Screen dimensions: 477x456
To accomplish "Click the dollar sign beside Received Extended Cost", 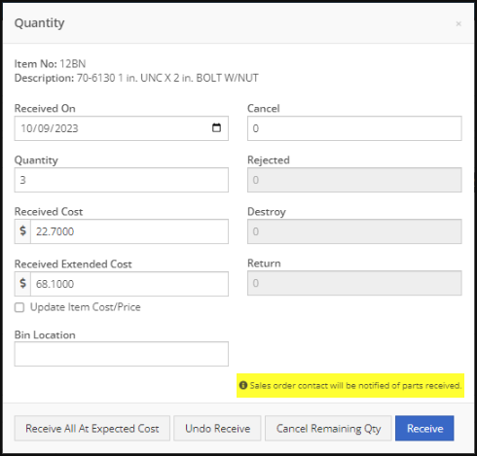I will 22,284.
